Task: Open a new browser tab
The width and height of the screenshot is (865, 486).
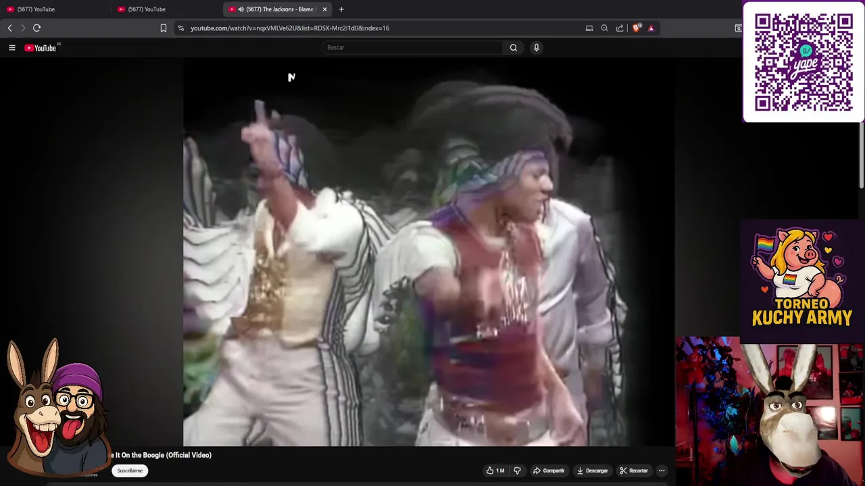Action: (x=341, y=9)
